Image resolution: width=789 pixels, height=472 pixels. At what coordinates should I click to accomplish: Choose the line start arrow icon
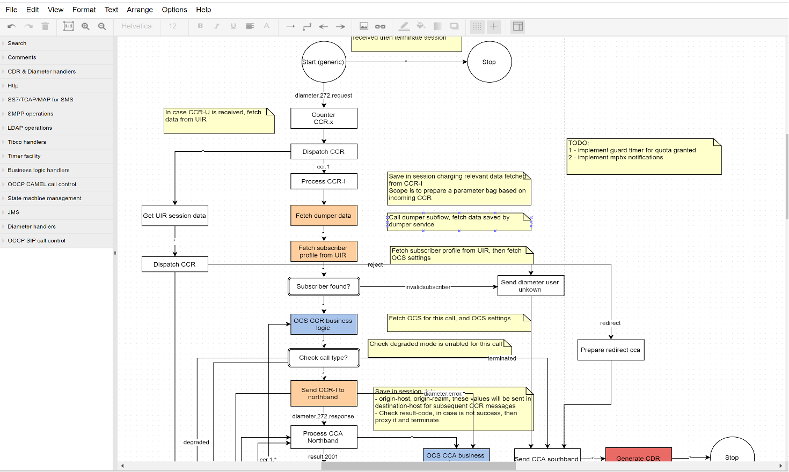[324, 26]
